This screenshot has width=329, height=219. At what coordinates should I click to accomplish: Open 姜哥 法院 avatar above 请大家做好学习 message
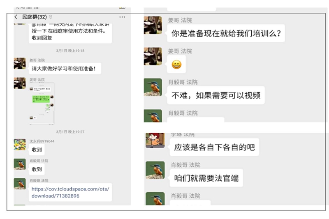[20, 63]
